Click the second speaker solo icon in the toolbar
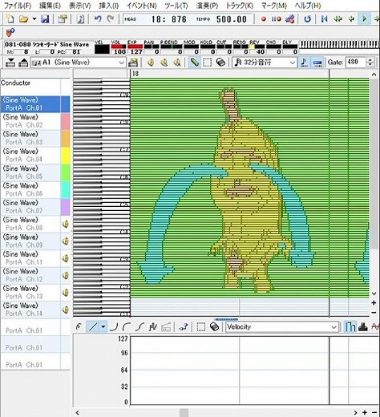Viewport: 380px width, 417px height. (164, 63)
